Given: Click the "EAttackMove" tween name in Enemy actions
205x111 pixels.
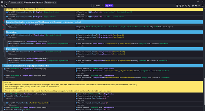Looking at the screenshot, I should click(x=163, y=61).
